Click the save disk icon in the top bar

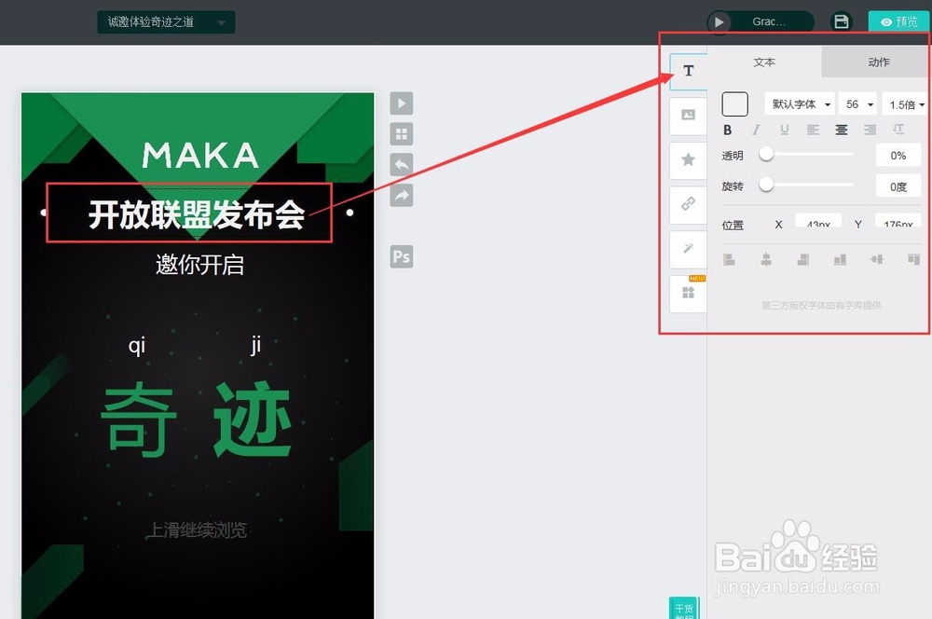841,21
